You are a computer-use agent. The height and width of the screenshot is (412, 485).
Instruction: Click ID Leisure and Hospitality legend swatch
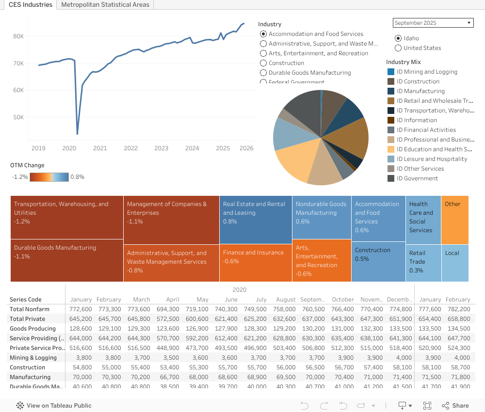(391, 159)
